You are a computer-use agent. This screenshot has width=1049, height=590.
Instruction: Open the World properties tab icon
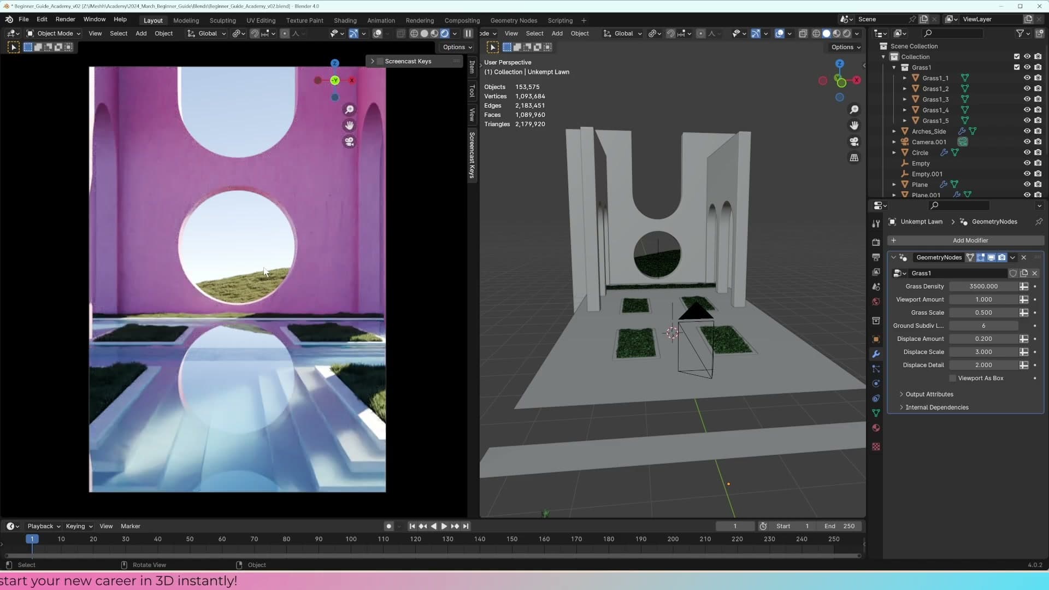pyautogui.click(x=876, y=302)
